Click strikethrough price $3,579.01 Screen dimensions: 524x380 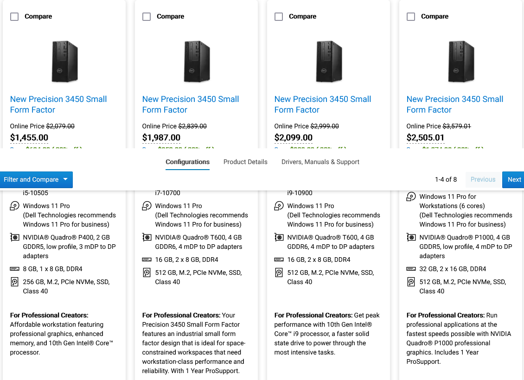[x=457, y=126]
